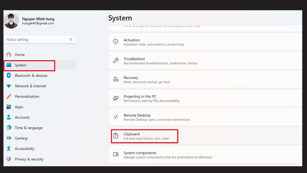Click the System components title

(x=140, y=153)
